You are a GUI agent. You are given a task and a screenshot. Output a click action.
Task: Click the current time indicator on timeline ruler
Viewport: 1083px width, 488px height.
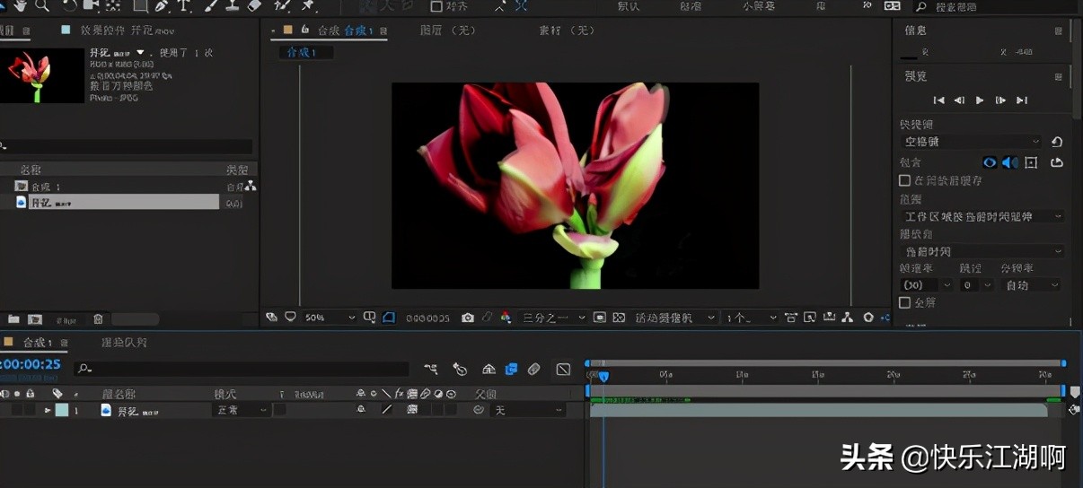[x=603, y=377]
